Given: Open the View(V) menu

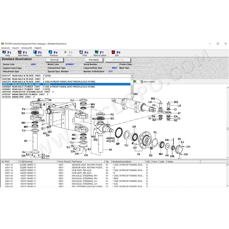Looking at the screenshot, I should pyautogui.click(x=15, y=48).
